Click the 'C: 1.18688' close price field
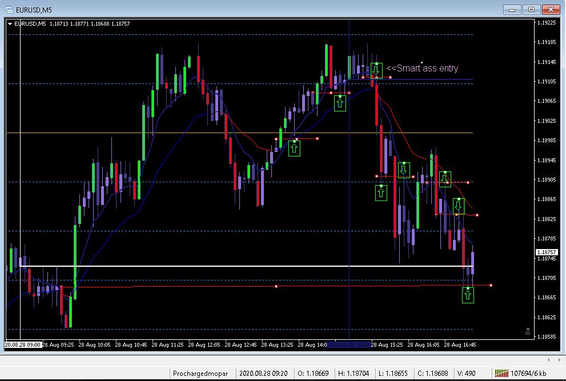Image resolution: width=566 pixels, height=381 pixels. (432, 374)
